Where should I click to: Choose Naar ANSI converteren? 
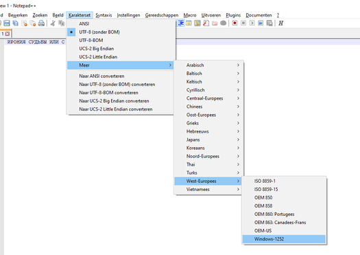point(121,76)
